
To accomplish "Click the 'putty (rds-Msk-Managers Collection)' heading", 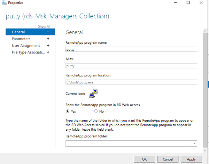I will tap(57, 16).
